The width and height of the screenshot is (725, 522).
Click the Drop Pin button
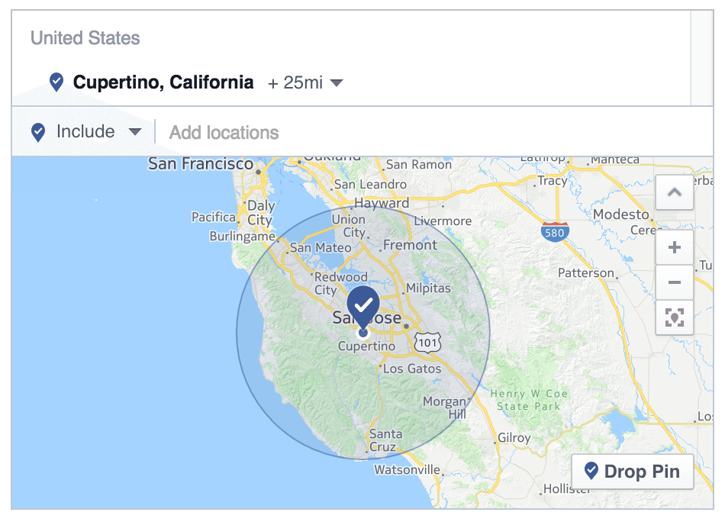pos(632,471)
